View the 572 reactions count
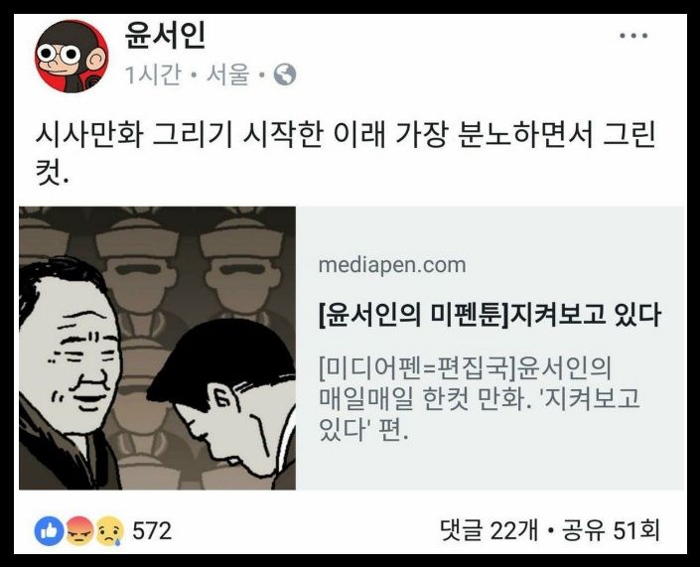This screenshot has width=700, height=567. click(152, 531)
